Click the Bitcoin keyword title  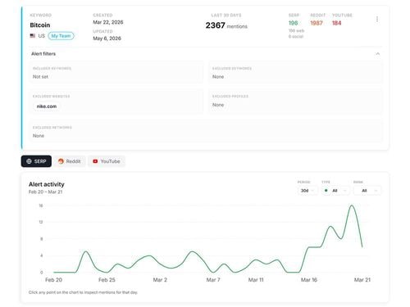[x=40, y=25]
